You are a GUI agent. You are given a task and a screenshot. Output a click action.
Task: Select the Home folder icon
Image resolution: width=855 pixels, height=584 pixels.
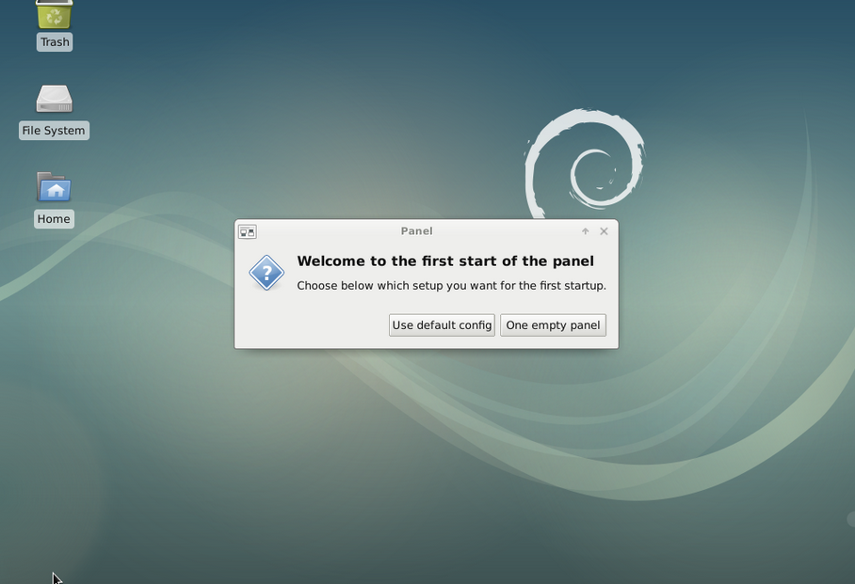point(54,188)
